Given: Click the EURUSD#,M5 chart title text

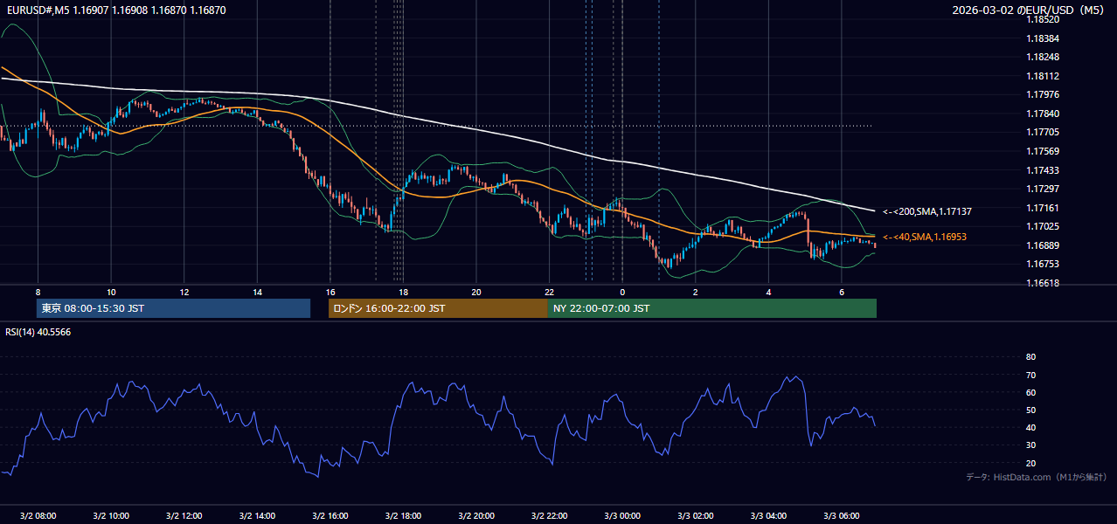Looking at the screenshot, I should (x=115, y=10).
